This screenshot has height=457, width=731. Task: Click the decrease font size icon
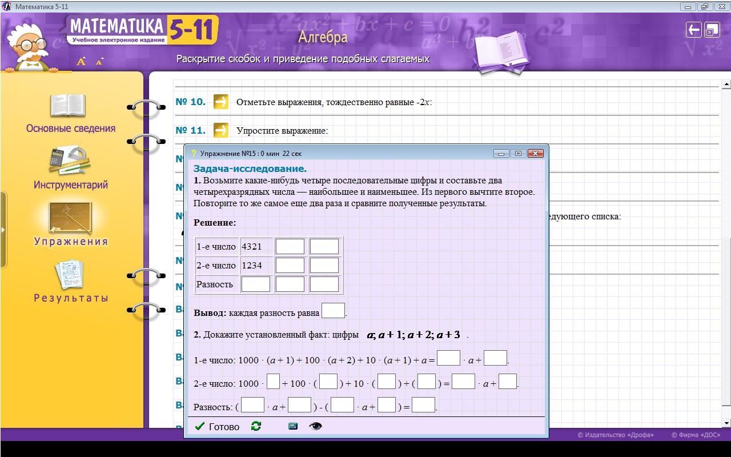click(99, 62)
